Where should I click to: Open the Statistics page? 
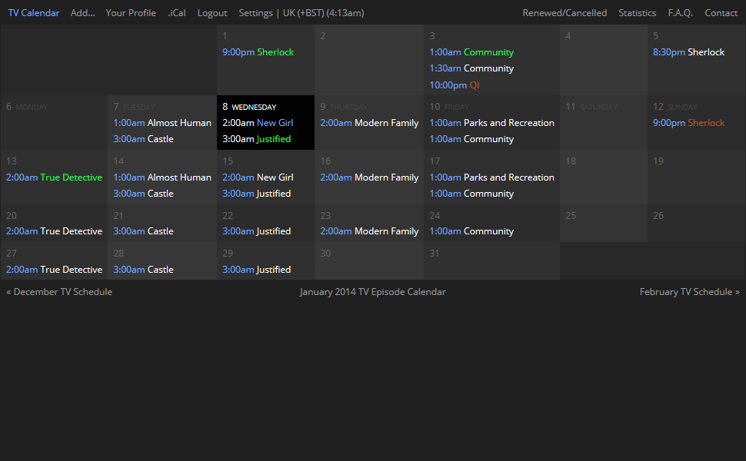(x=638, y=13)
